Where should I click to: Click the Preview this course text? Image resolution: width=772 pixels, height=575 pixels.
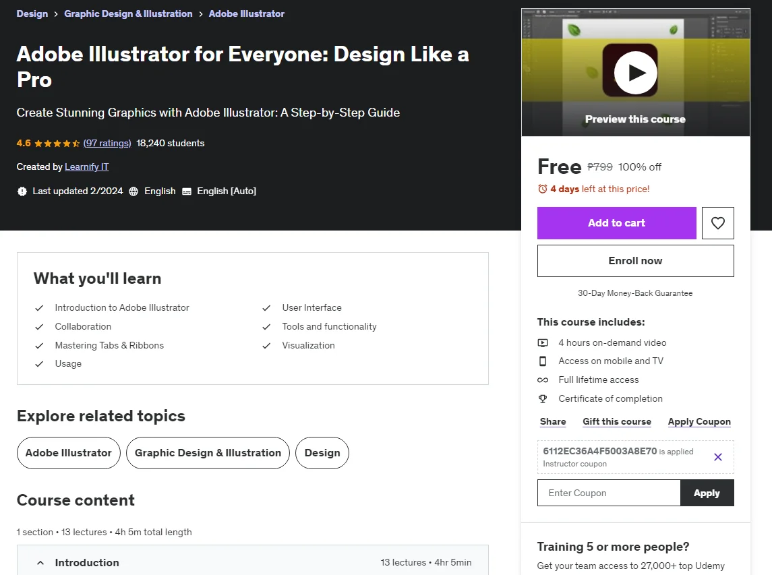pyautogui.click(x=635, y=119)
